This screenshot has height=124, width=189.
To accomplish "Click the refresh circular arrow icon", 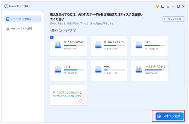I will point(165,19).
